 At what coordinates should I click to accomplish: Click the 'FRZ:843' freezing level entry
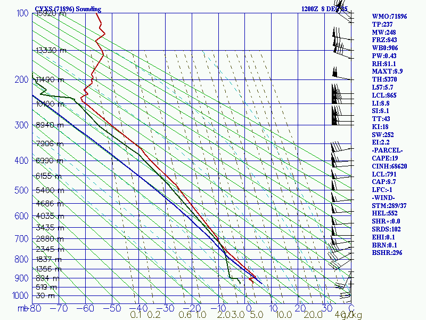pos(384,40)
